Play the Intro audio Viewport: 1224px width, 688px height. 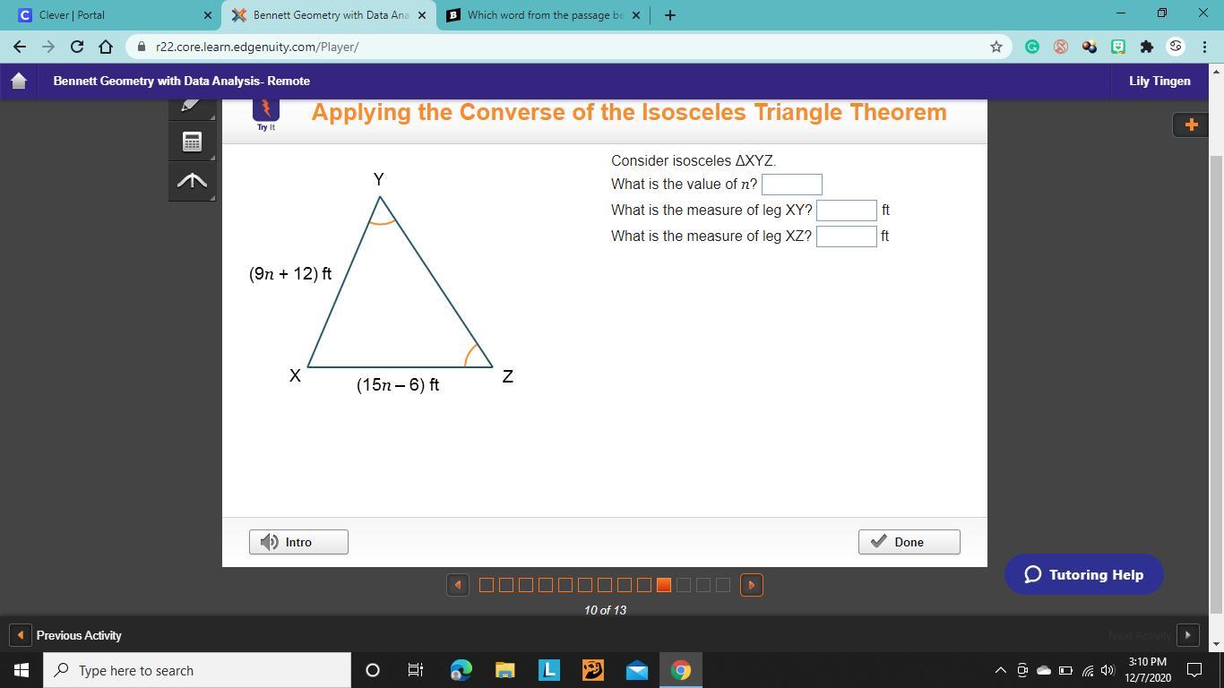298,542
